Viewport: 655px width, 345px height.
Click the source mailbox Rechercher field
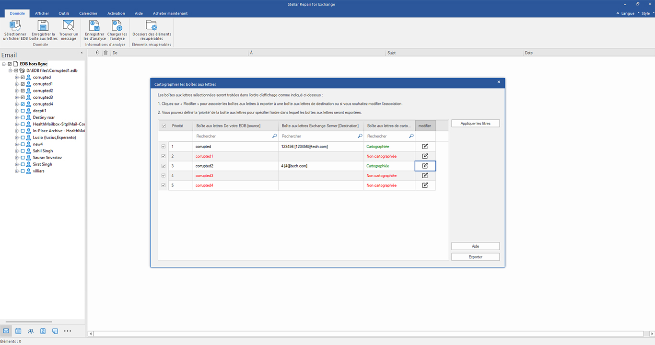pos(235,136)
